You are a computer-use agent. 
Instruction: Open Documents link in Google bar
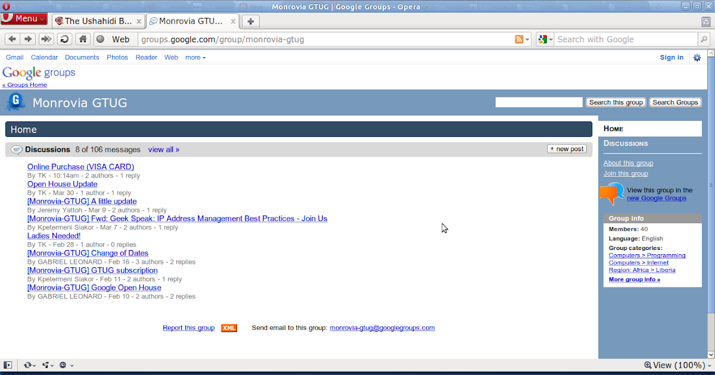(82, 58)
